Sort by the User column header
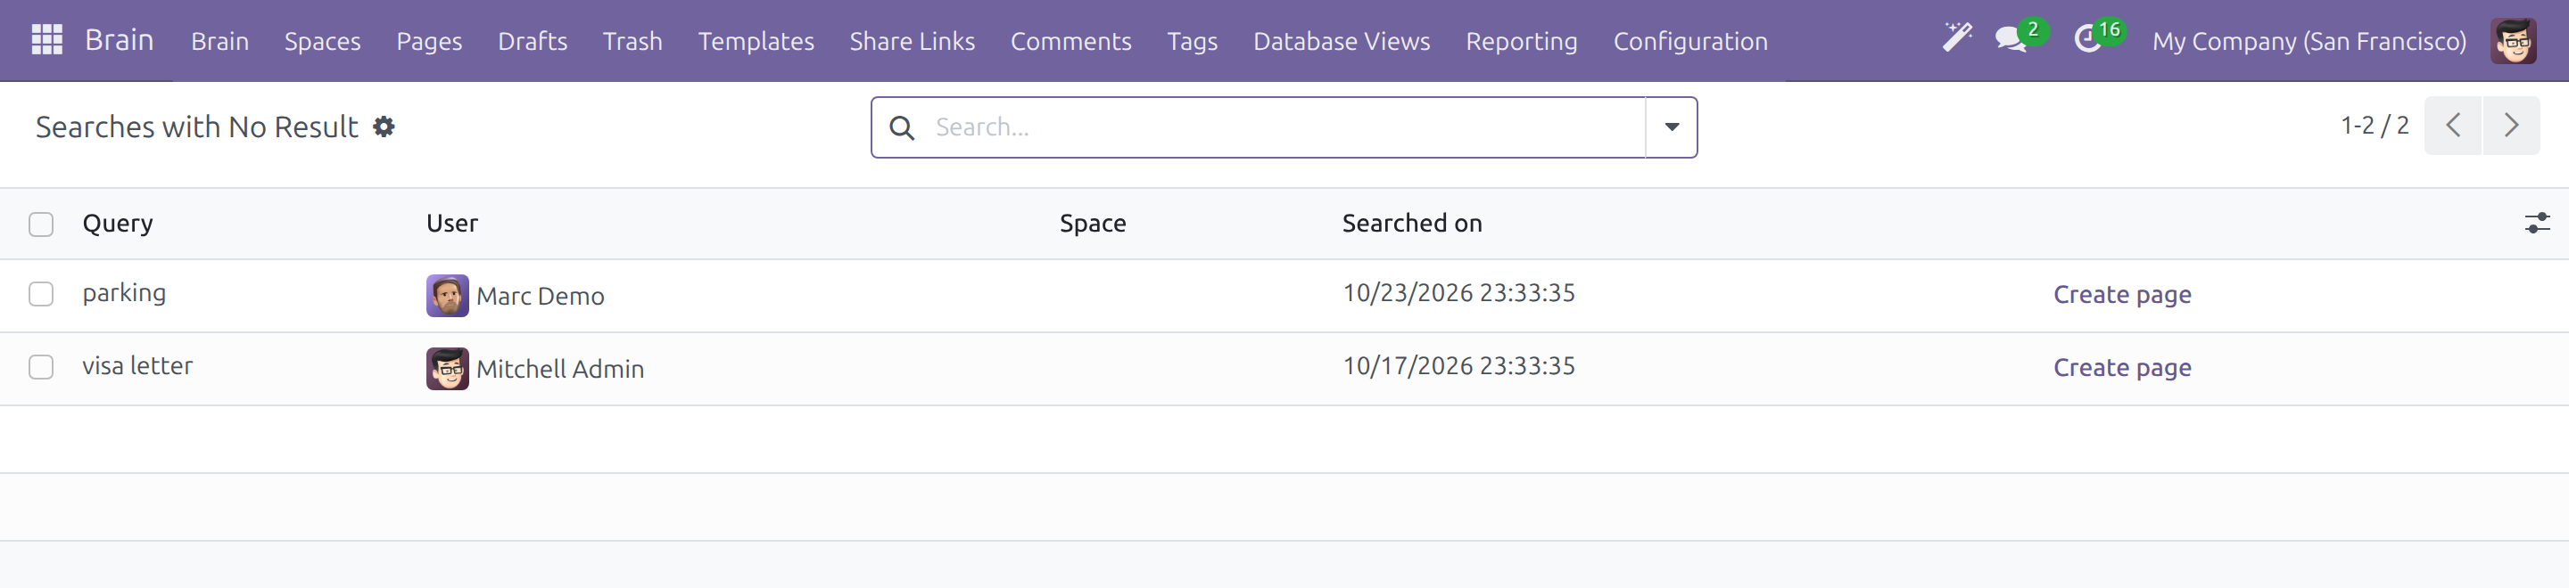This screenshot has height=588, width=2569. click(451, 224)
